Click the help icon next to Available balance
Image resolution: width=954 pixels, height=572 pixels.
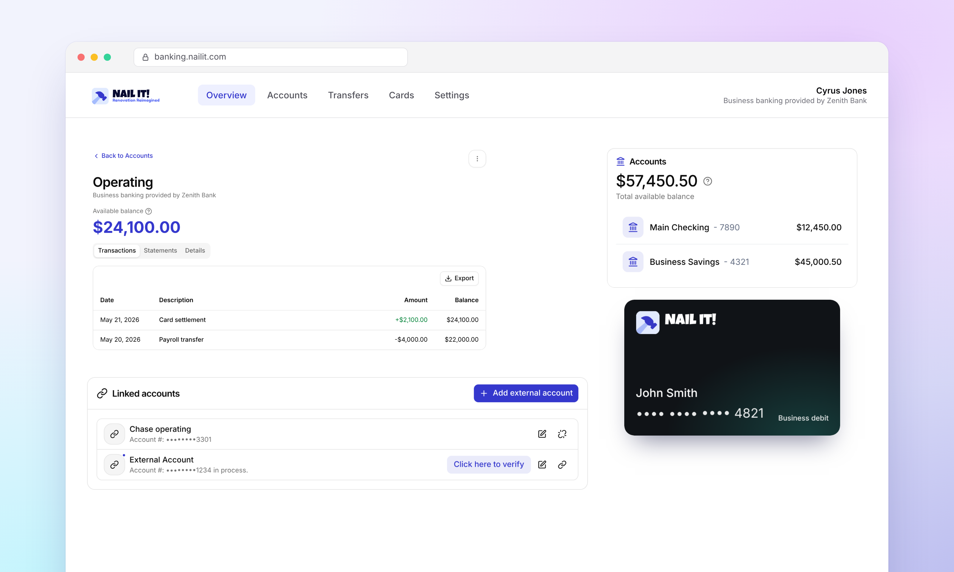coord(148,211)
